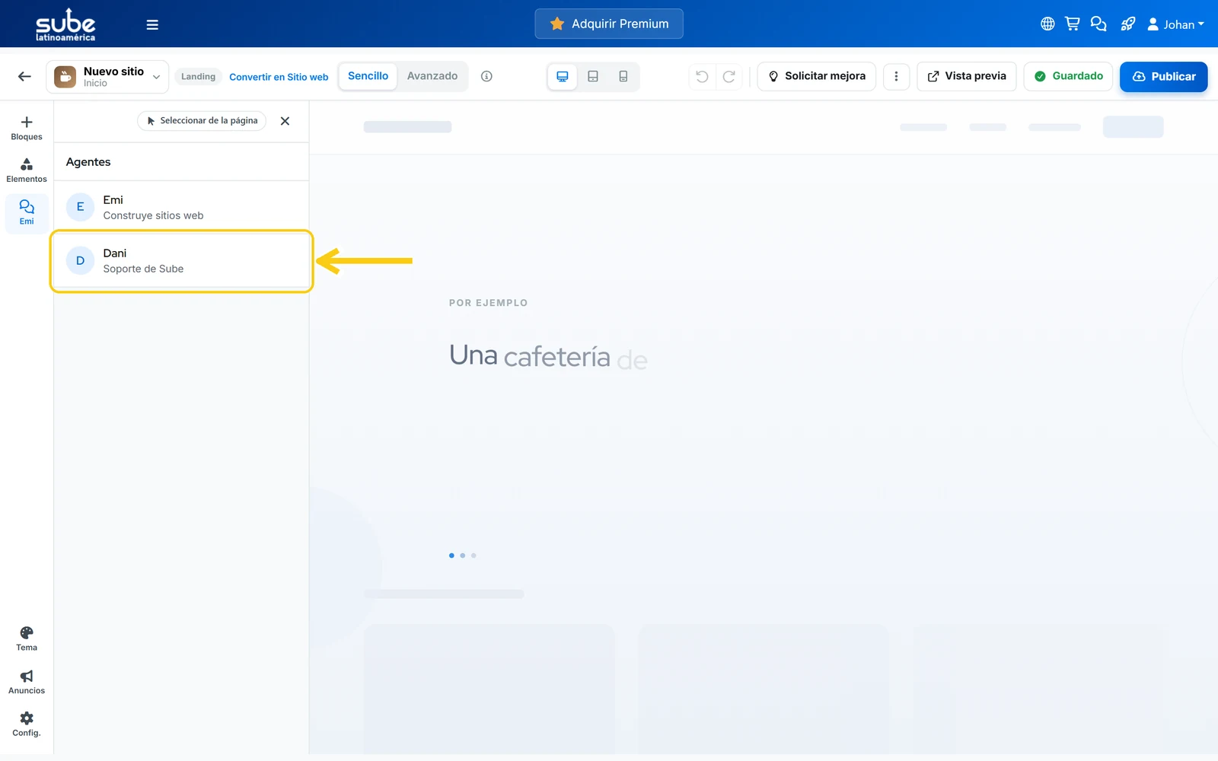
Task: Open the Tema sidebar panel
Action: pos(27,638)
